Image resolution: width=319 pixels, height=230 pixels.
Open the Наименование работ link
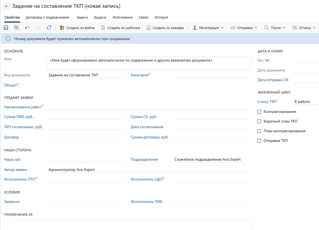(23, 107)
